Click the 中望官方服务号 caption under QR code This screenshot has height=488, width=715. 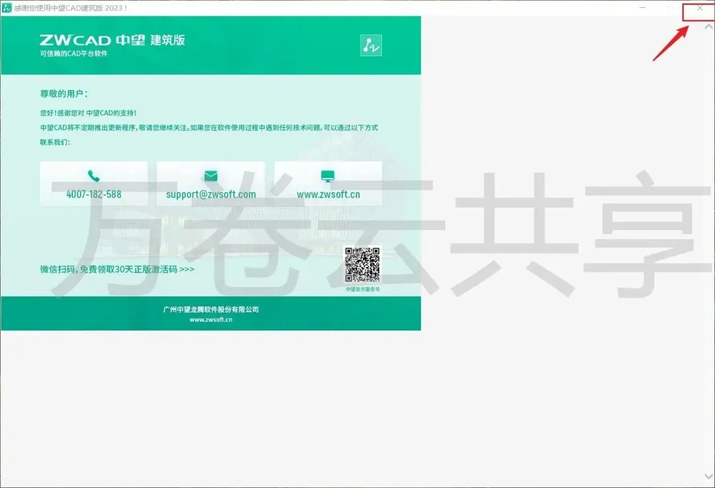click(x=363, y=289)
